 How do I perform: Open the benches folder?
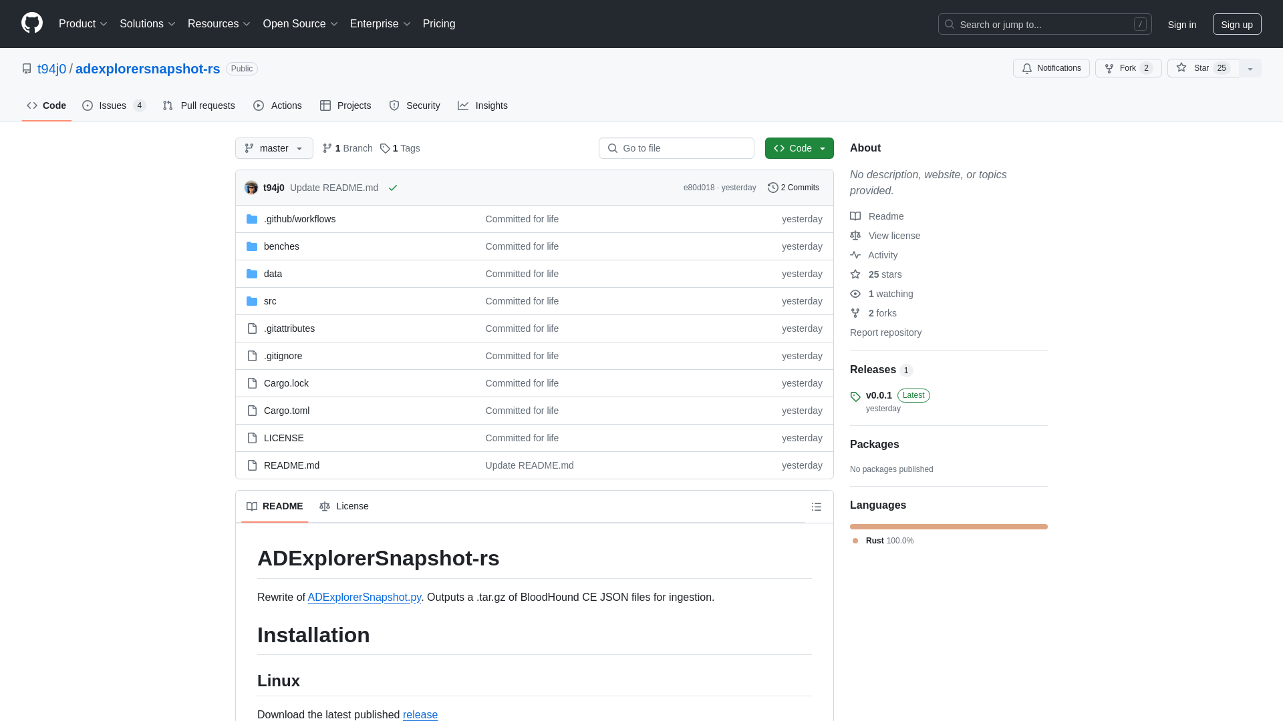[x=281, y=246]
